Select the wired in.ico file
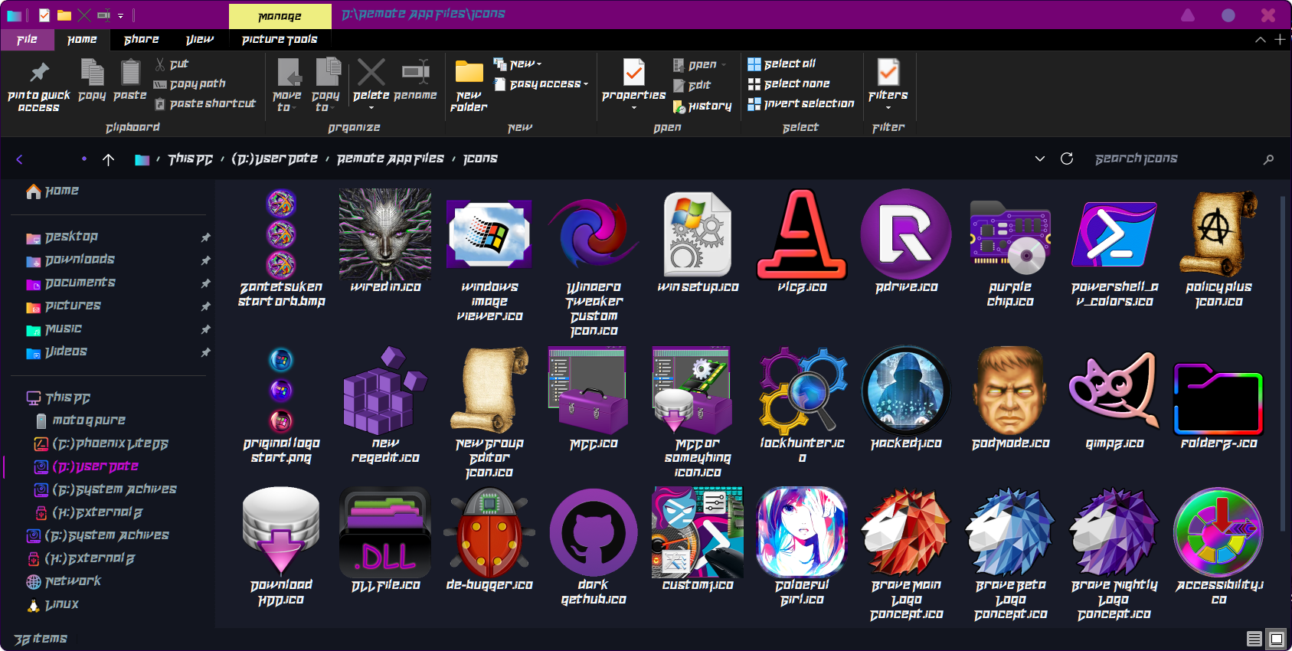Screen dimensions: 1292x651 [x=385, y=242]
